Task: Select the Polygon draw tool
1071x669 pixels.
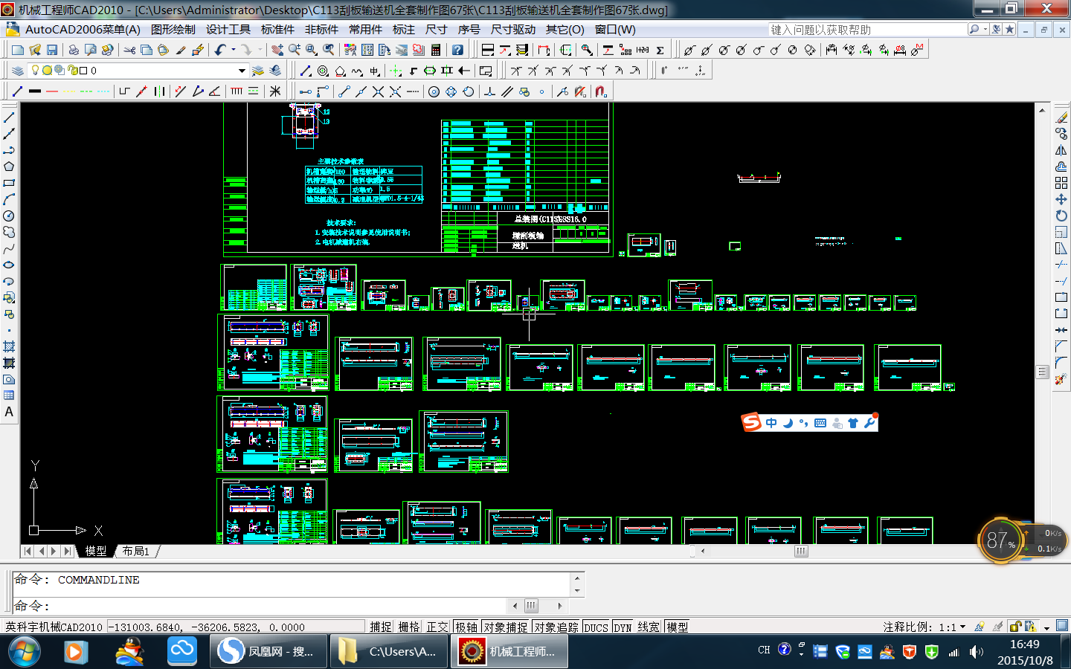Action: [9, 167]
